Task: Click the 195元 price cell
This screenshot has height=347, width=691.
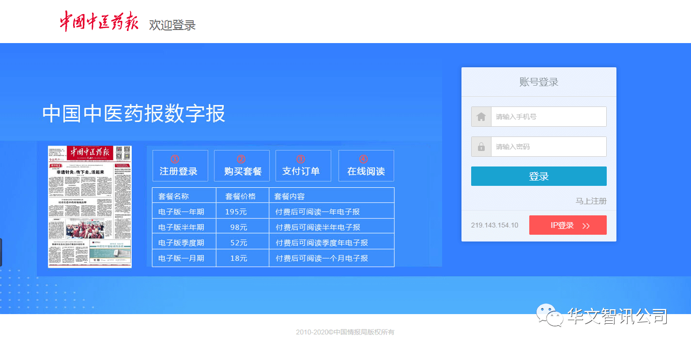Action: pos(236,211)
